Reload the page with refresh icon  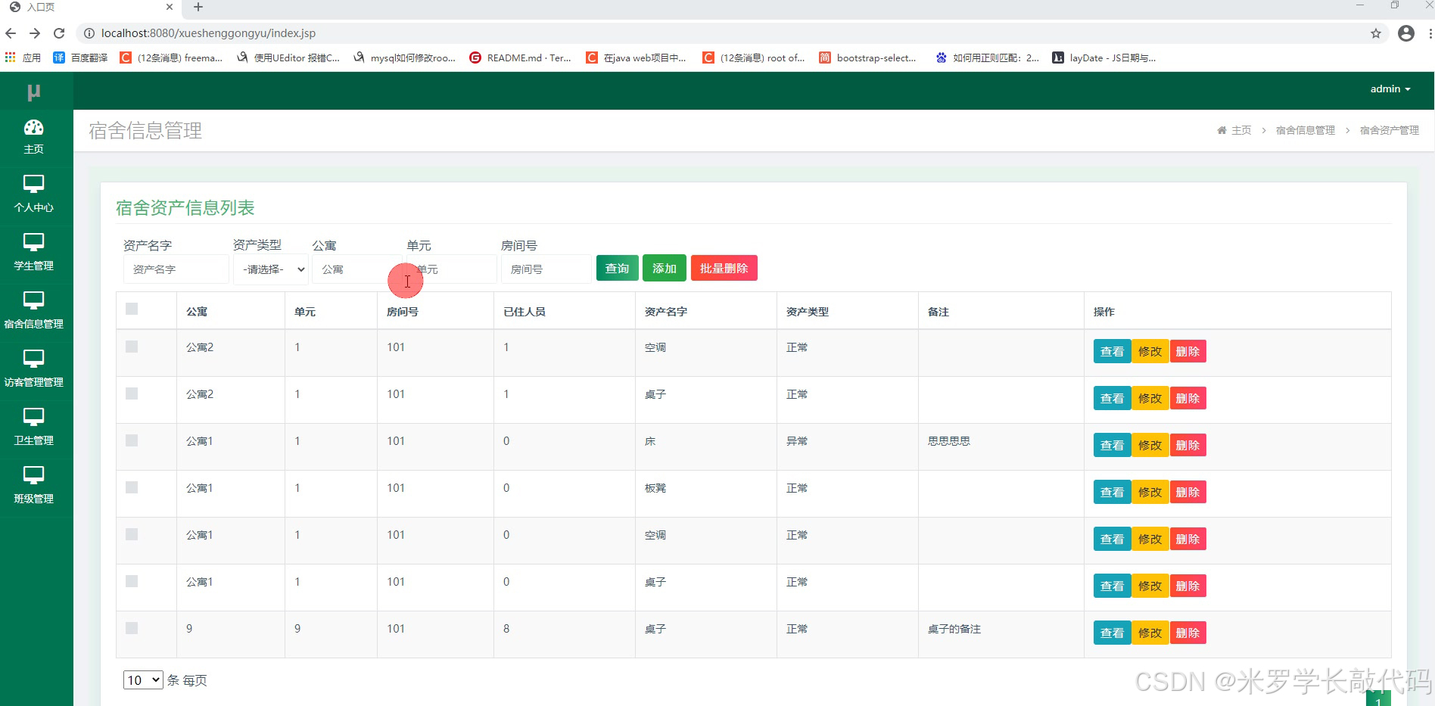coord(59,33)
